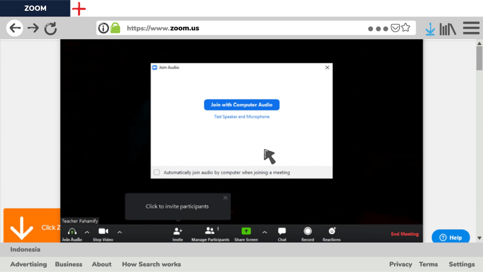Click the browser back arrow button

15,28
